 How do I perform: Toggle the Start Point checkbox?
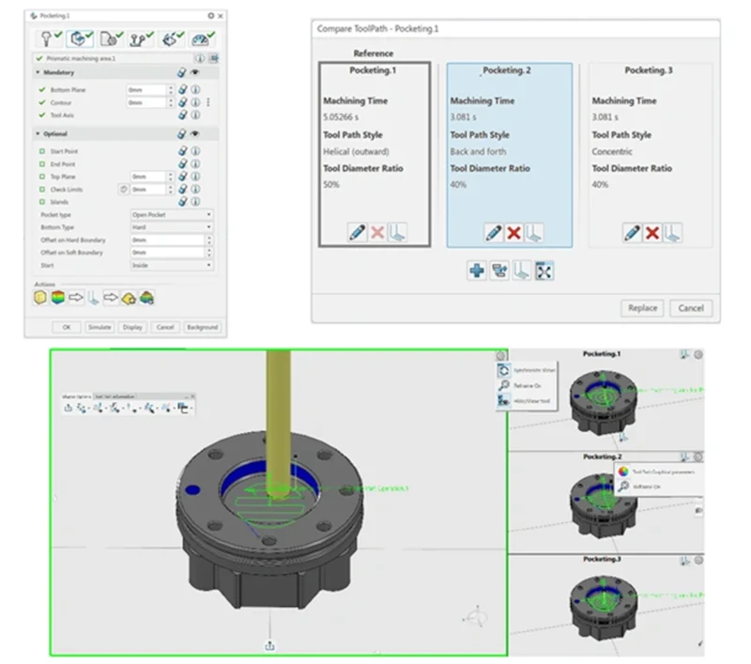(x=42, y=151)
